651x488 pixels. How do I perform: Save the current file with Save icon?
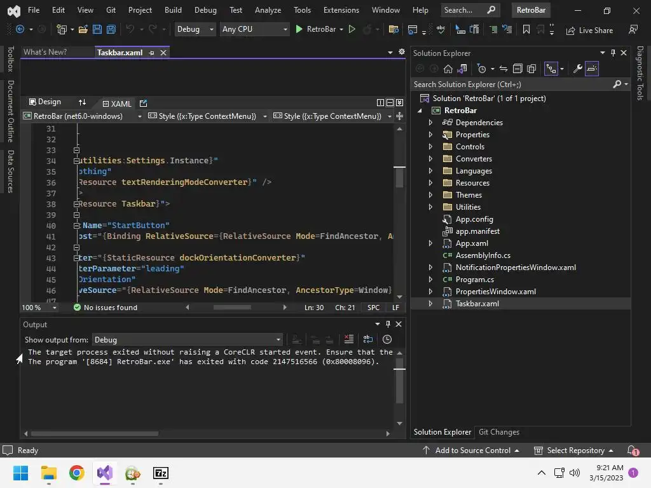[x=97, y=29]
